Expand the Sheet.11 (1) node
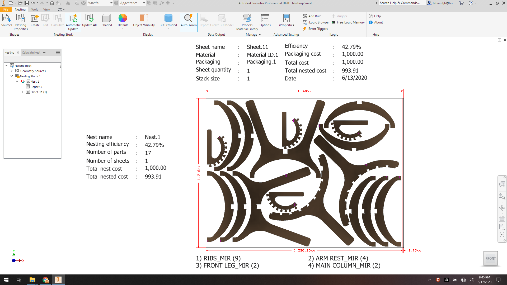The height and width of the screenshot is (285, 507). pos(22,92)
